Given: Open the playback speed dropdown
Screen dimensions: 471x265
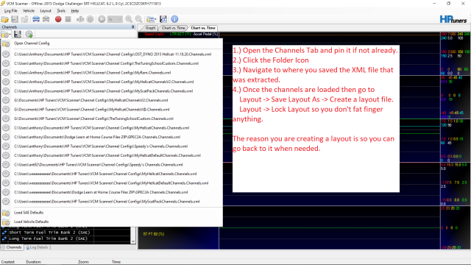Looking at the screenshot, I should click(115, 19).
